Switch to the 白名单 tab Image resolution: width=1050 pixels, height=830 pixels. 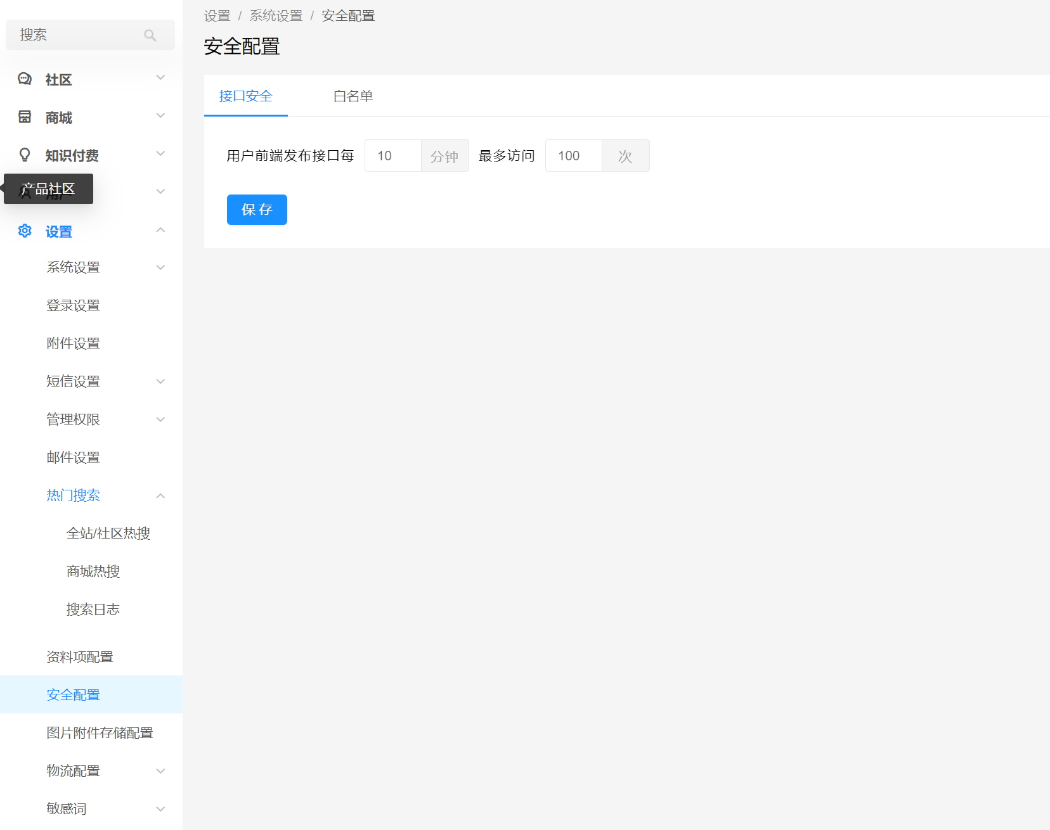[353, 96]
